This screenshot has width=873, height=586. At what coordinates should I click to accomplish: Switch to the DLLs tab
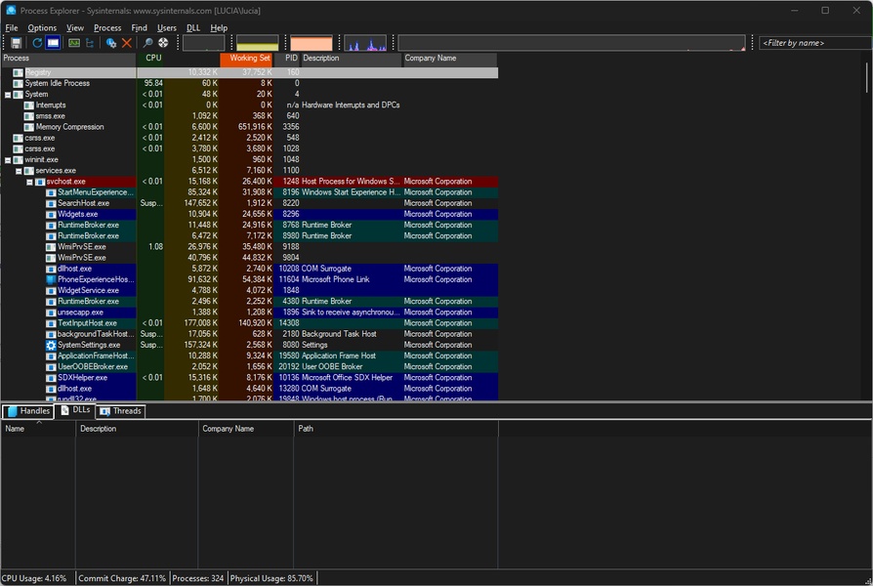(x=75, y=411)
